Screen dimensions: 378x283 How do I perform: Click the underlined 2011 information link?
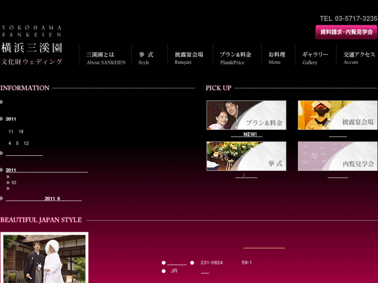(x=47, y=170)
